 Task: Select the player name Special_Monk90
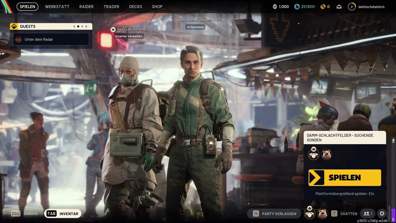(131, 29)
